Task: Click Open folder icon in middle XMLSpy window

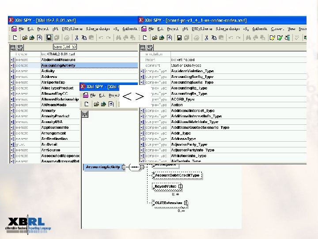Action: 96,104
